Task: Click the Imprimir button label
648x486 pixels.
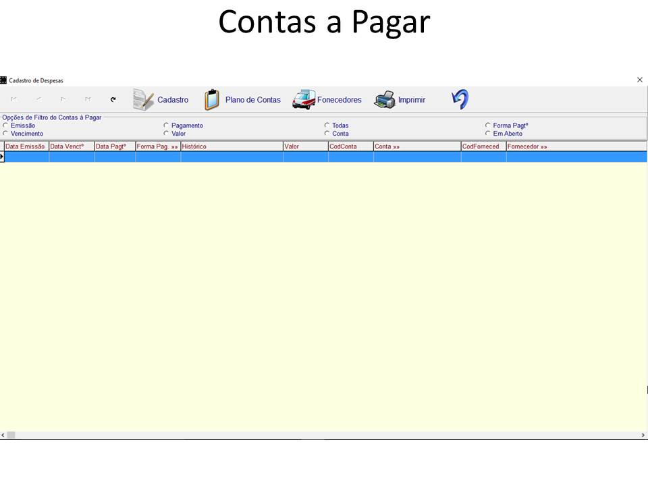Action: point(412,99)
